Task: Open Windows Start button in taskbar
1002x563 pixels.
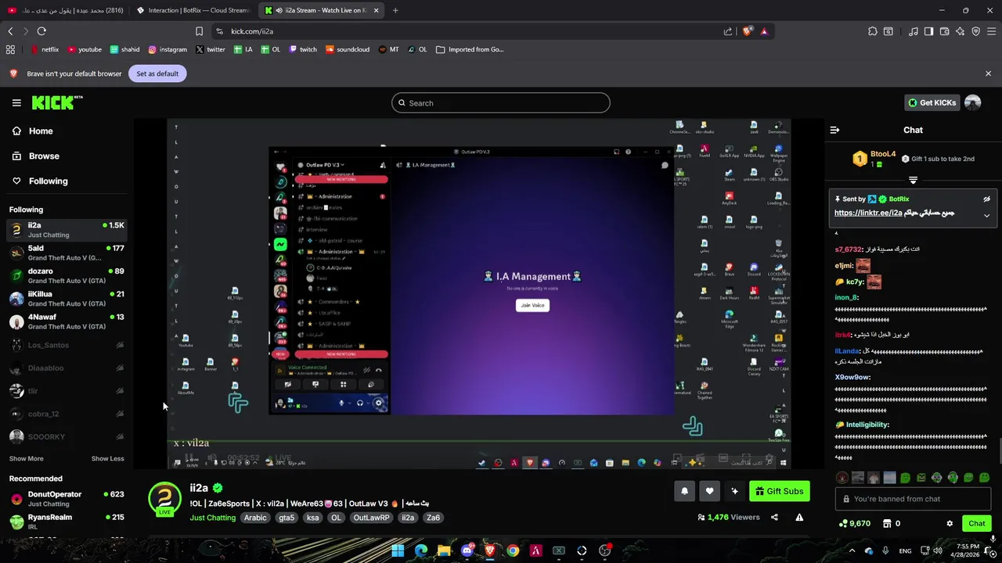Action: point(398,550)
